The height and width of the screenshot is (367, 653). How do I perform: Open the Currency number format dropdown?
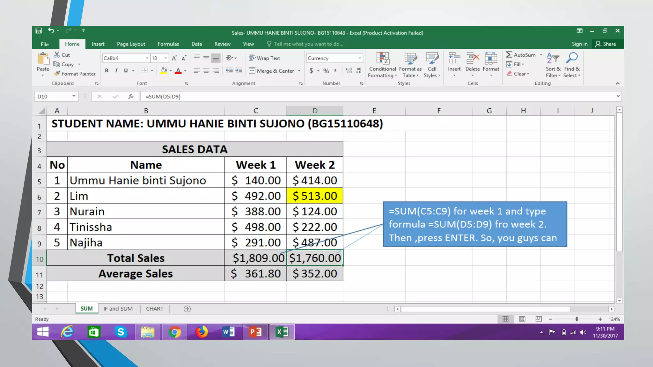tap(360, 58)
